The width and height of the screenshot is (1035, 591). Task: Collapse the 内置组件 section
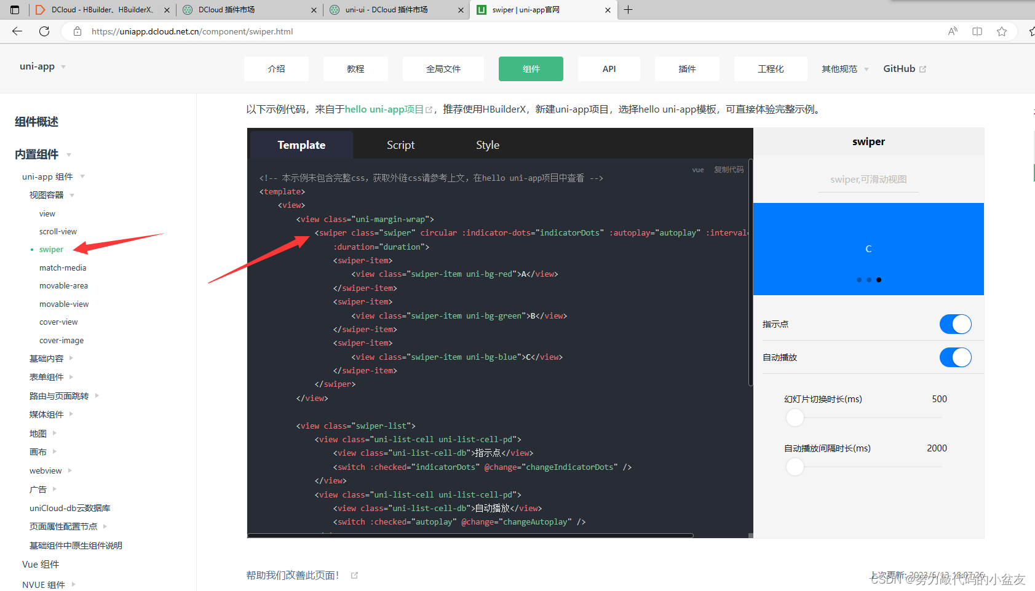click(x=69, y=155)
